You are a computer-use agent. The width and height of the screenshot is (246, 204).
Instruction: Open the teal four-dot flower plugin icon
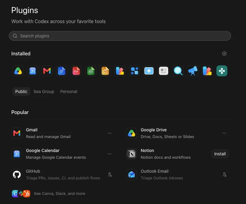(222, 71)
